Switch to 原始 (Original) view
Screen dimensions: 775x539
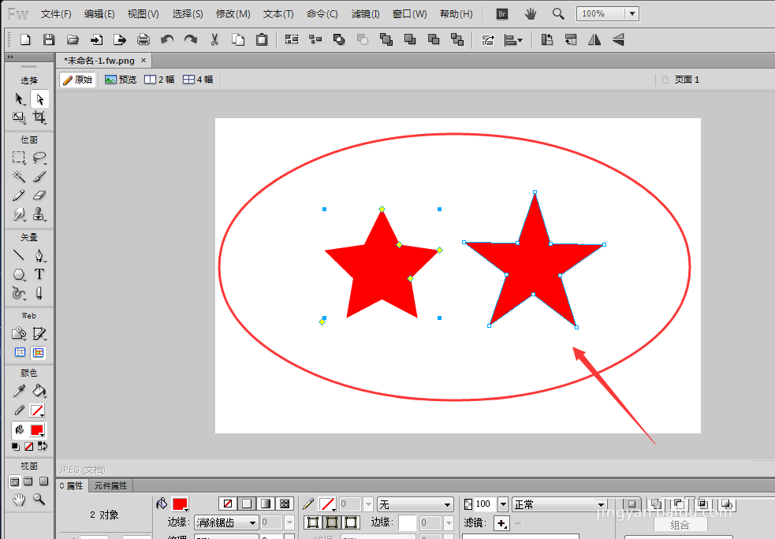[78, 80]
